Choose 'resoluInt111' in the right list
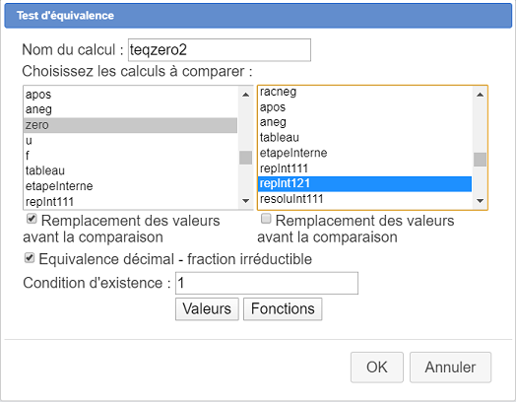 pos(364,199)
